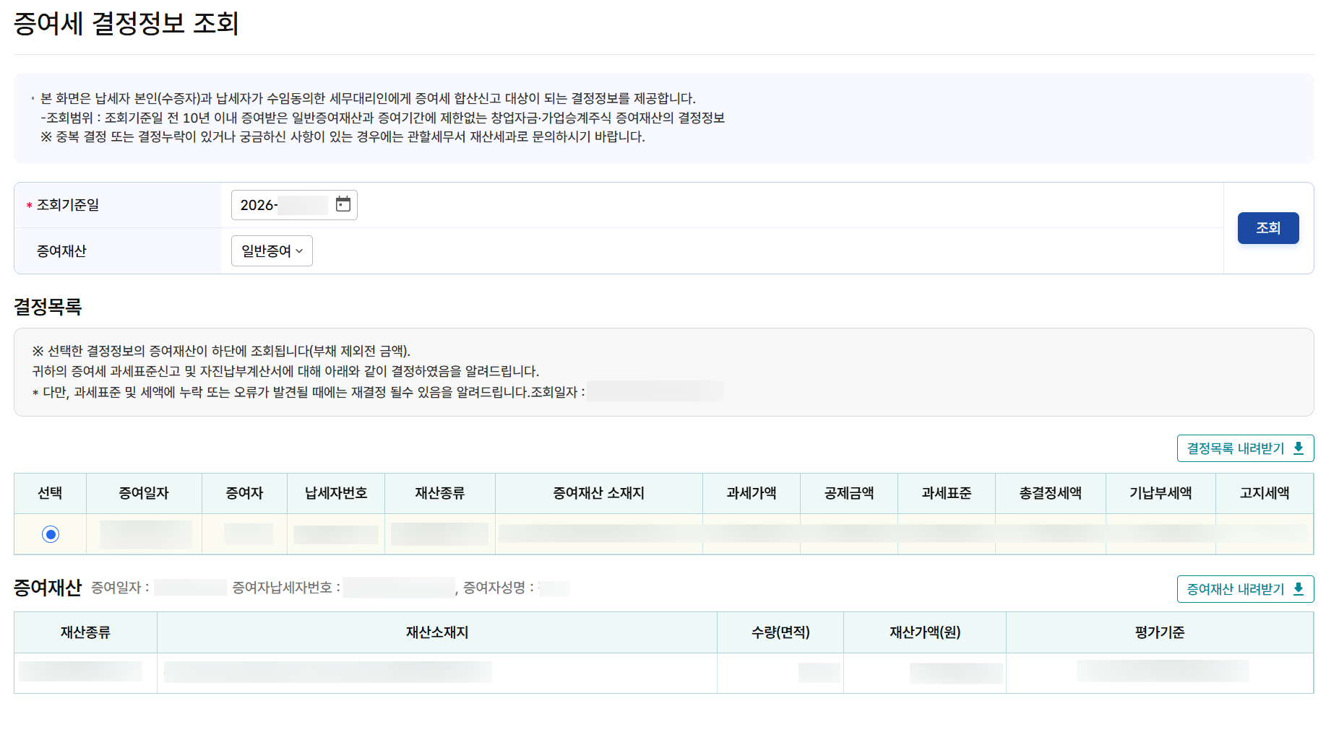Screen dimensions: 1339x732
Task: Click the 재산종류 header in 결정목록 table
Action: pyautogui.click(x=439, y=493)
